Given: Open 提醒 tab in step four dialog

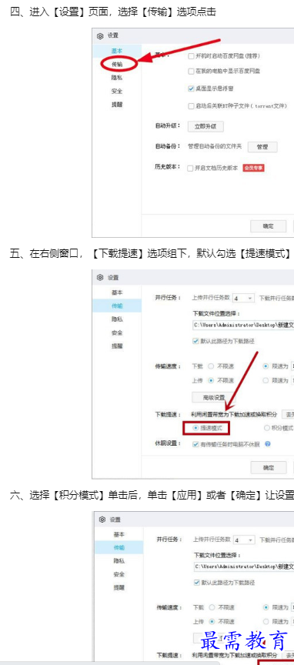Looking at the screenshot, I should (117, 105).
